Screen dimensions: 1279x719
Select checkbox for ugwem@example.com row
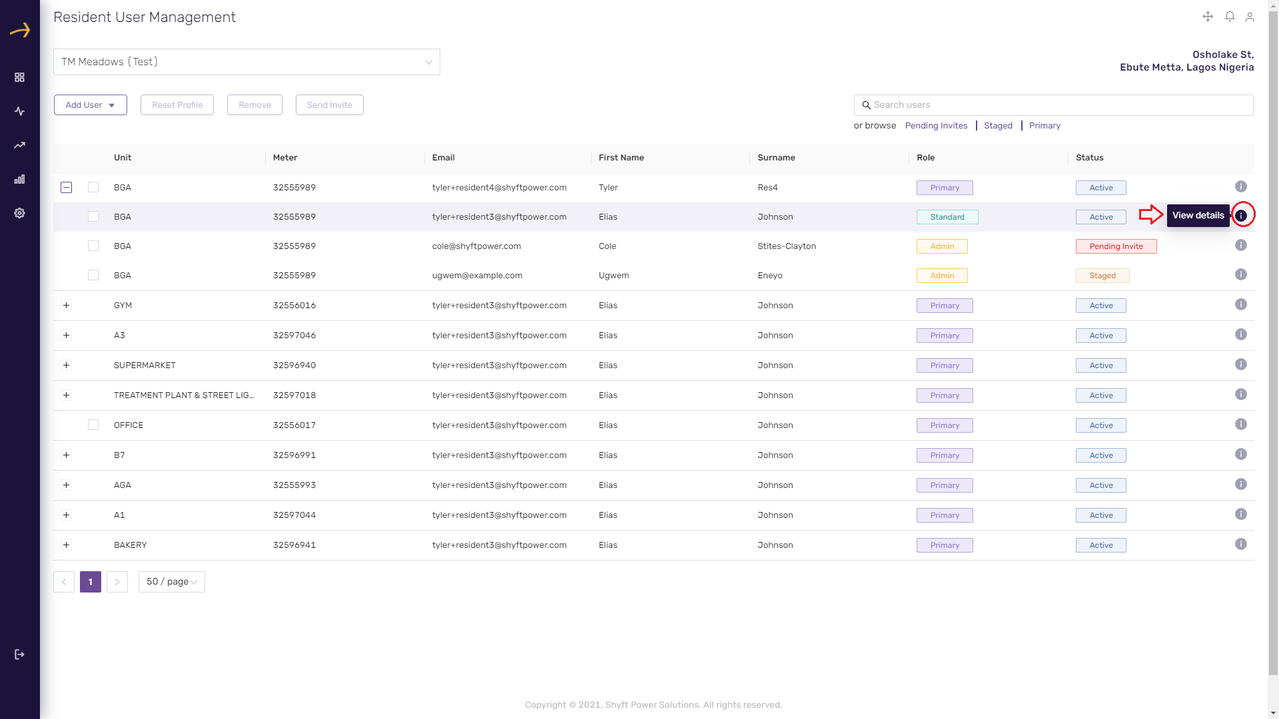coord(93,276)
